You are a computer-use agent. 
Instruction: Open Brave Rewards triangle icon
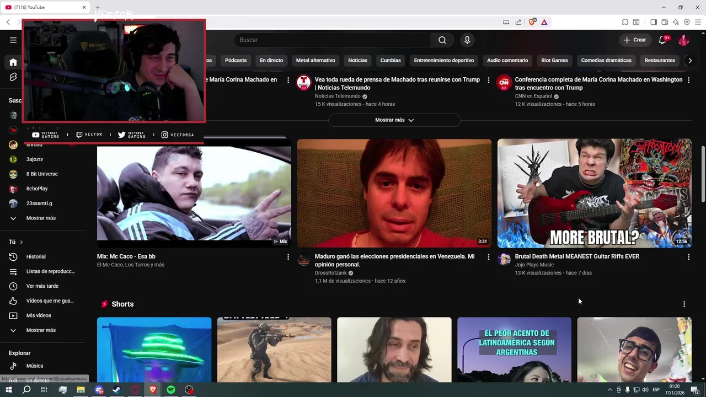(544, 22)
